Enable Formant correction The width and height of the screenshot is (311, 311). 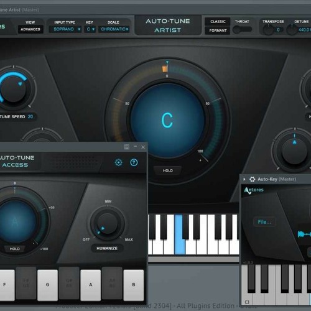click(218, 30)
